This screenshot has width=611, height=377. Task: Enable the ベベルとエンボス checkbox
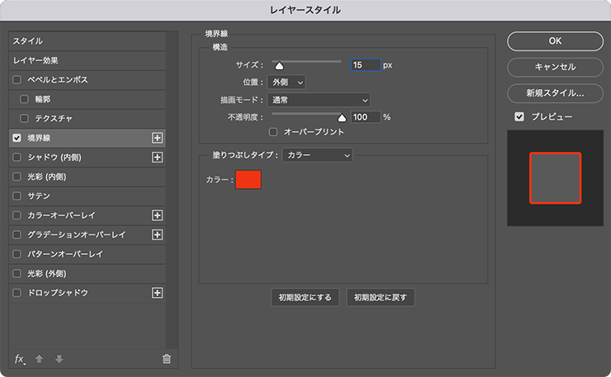17,80
